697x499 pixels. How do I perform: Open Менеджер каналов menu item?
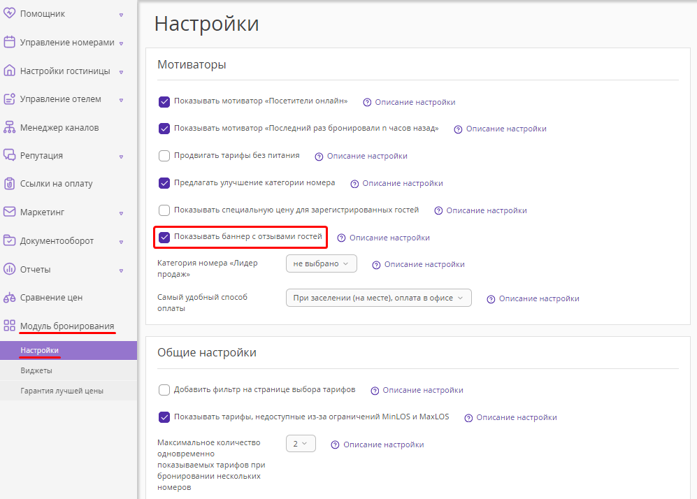point(59,127)
